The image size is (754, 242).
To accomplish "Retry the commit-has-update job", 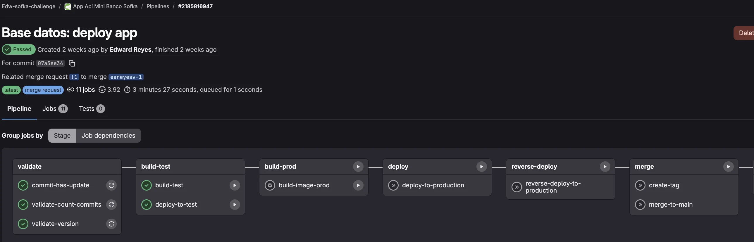I will coord(111,185).
